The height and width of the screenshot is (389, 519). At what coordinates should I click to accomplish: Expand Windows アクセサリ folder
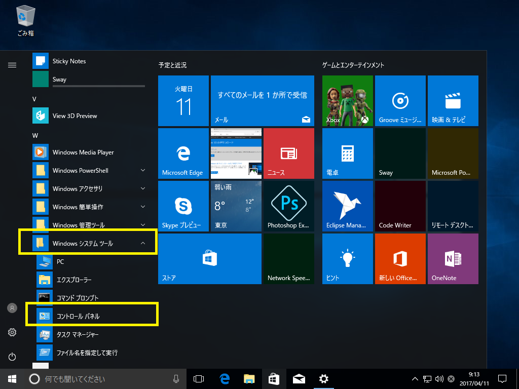(89, 188)
